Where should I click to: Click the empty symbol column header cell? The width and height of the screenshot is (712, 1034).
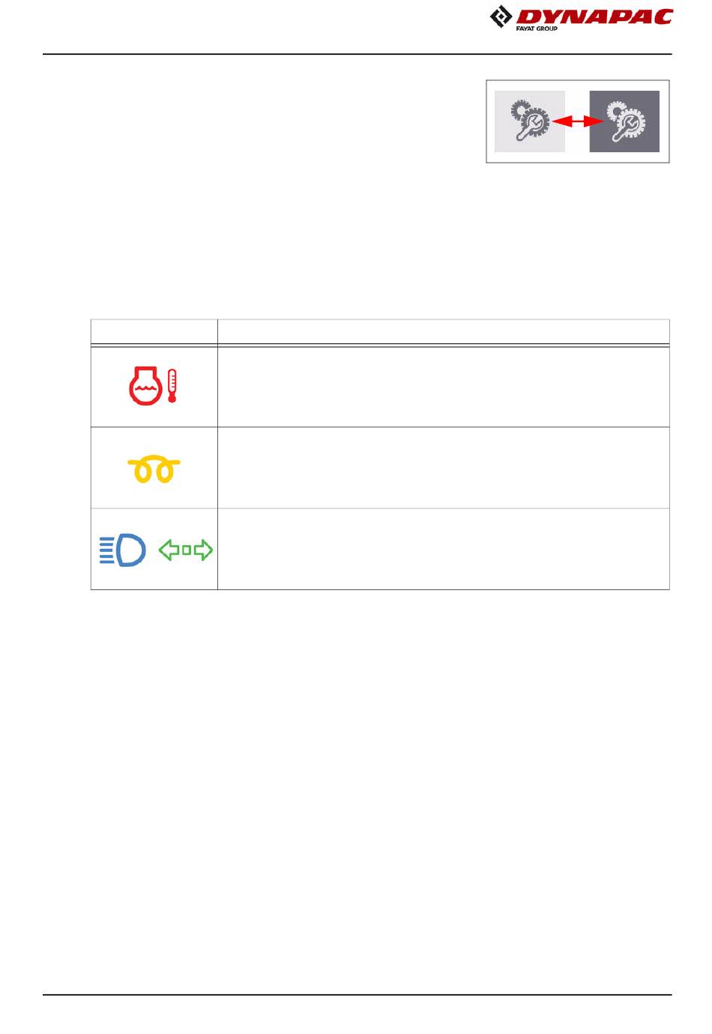[154, 331]
